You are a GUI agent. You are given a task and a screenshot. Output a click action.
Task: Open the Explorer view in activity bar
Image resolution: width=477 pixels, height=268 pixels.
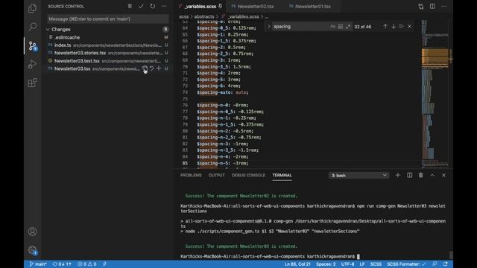pyautogui.click(x=32, y=8)
